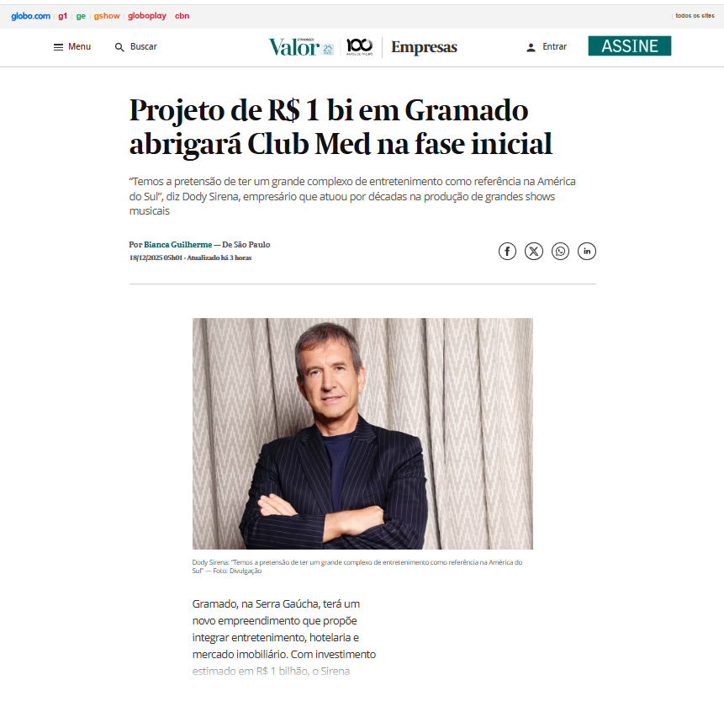Go to ge sports site link
Image resolution: width=724 pixels, height=712 pixels.
tap(81, 16)
